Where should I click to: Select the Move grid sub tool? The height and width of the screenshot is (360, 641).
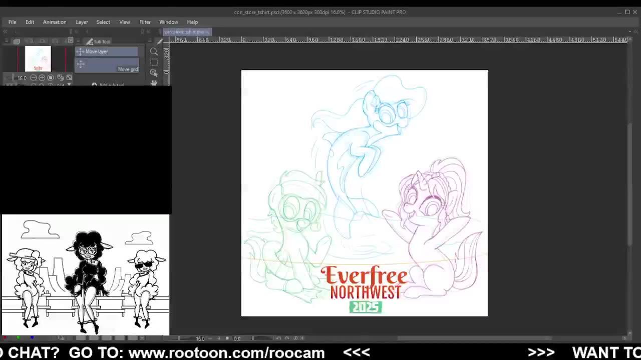[106, 65]
